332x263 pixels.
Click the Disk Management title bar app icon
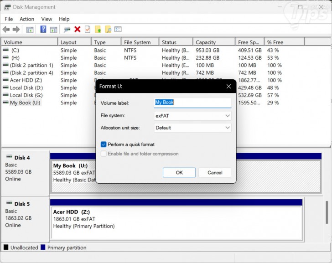(x=7, y=7)
